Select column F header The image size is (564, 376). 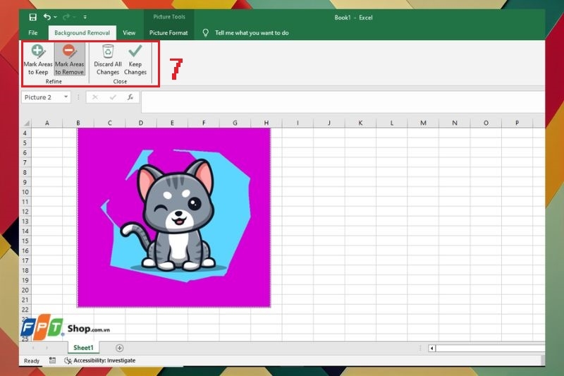204,123
